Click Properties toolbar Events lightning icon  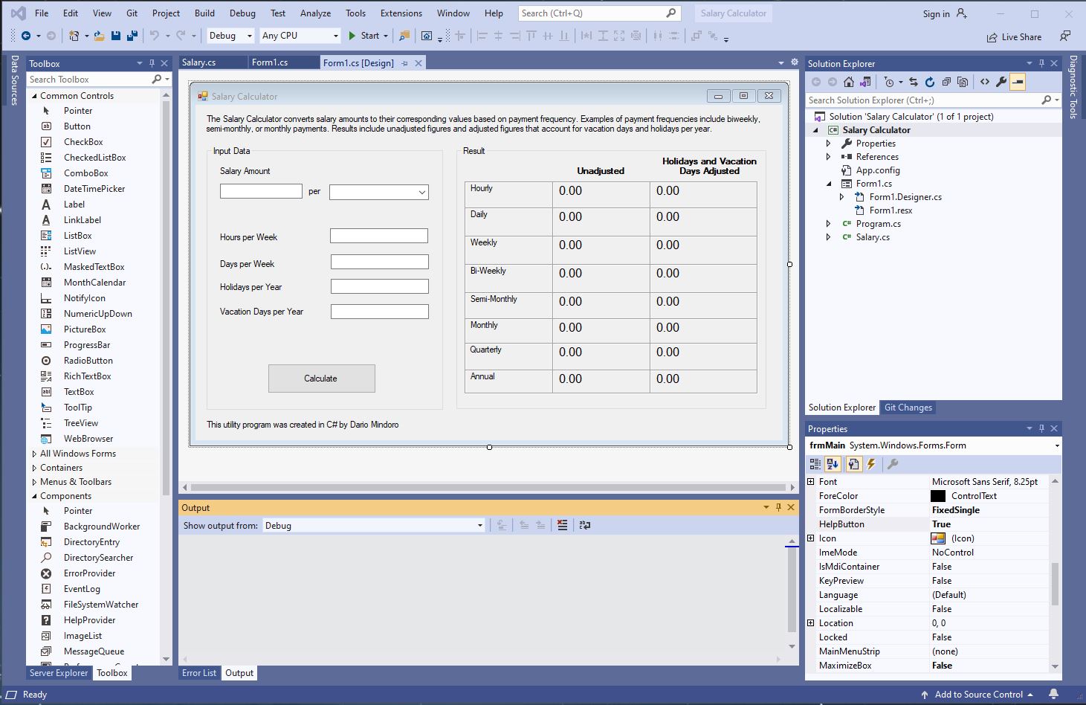871,464
